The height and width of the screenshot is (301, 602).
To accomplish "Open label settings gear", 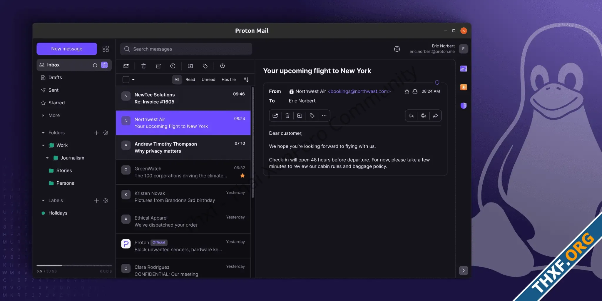I will [106, 200].
